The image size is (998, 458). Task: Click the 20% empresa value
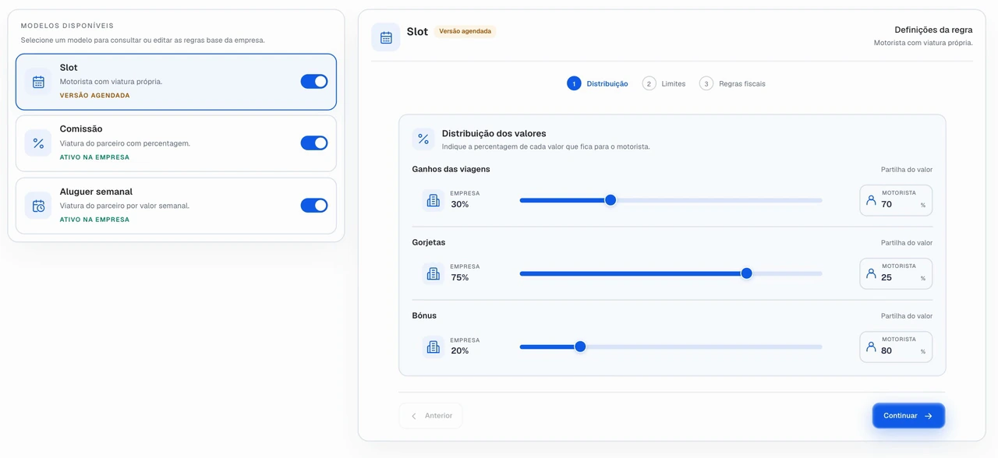(460, 351)
